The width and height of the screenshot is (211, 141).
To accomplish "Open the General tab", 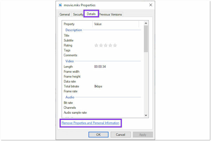I will coord(65,14).
